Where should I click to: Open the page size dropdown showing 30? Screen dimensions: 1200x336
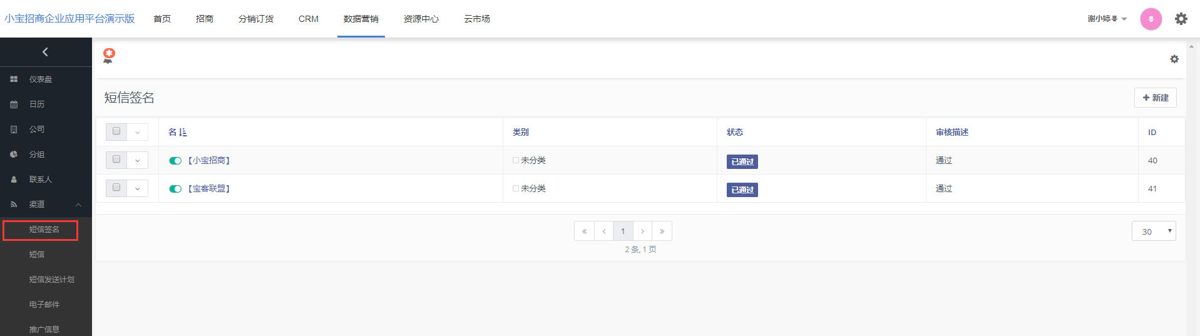point(1153,231)
